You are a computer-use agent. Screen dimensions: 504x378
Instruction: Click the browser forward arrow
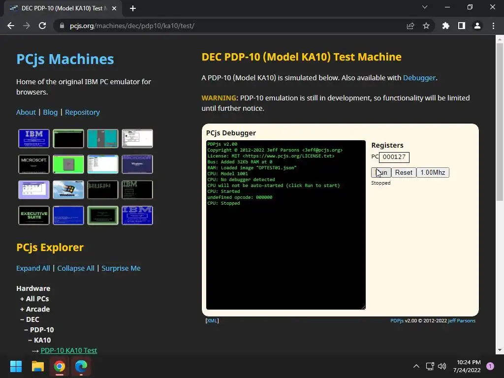[x=27, y=26]
